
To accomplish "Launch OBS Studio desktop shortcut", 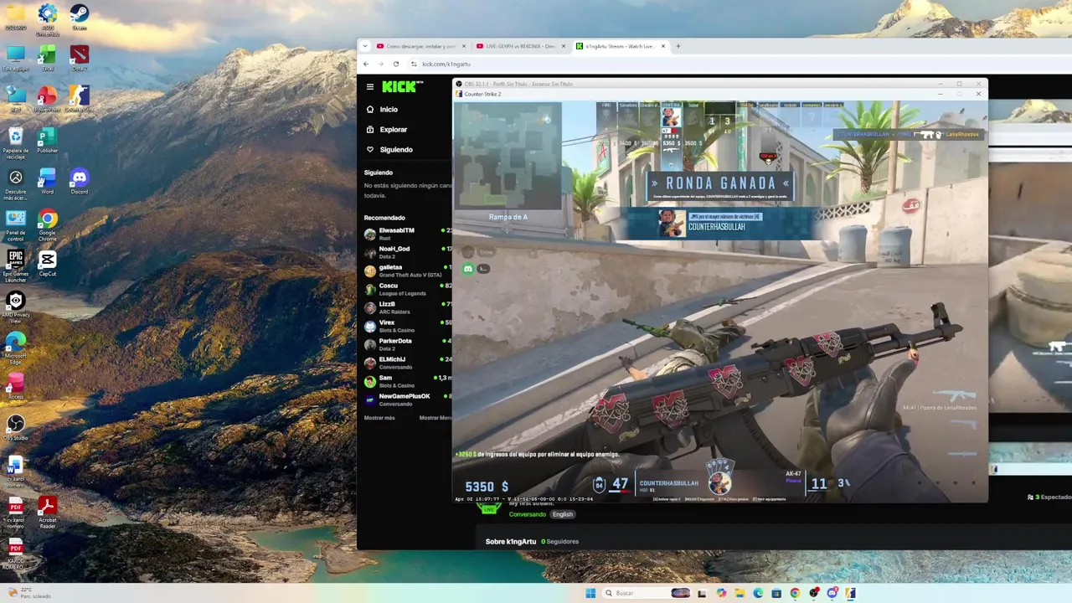I will [16, 428].
